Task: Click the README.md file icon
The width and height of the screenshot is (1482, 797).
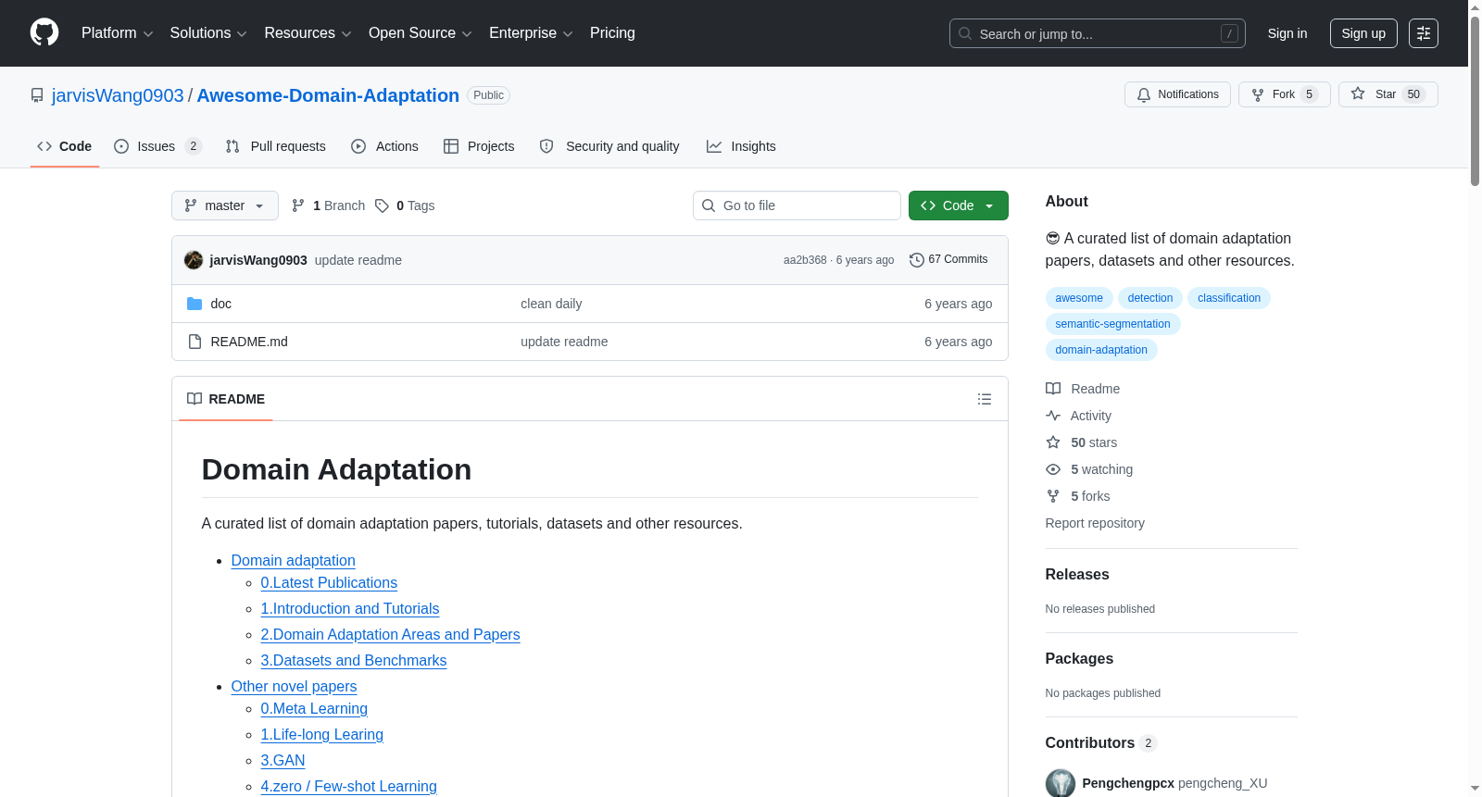Action: [195, 342]
